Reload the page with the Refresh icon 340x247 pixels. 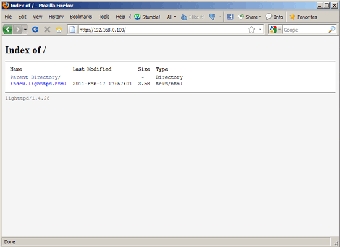(35, 29)
